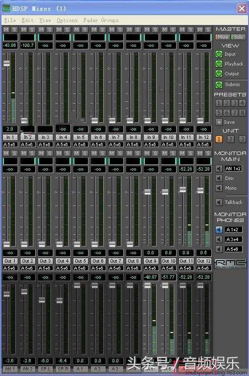Click the In 1 fader knob
The height and width of the screenshot is (376, 249).
(6, 64)
